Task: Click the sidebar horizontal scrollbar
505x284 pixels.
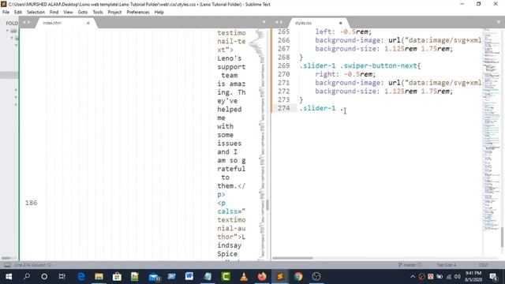Action: coord(6,258)
